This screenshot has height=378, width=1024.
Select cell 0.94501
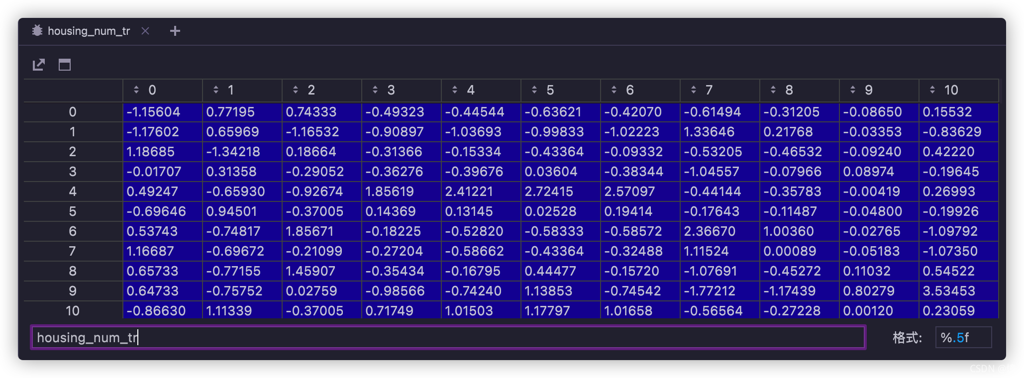click(x=242, y=211)
